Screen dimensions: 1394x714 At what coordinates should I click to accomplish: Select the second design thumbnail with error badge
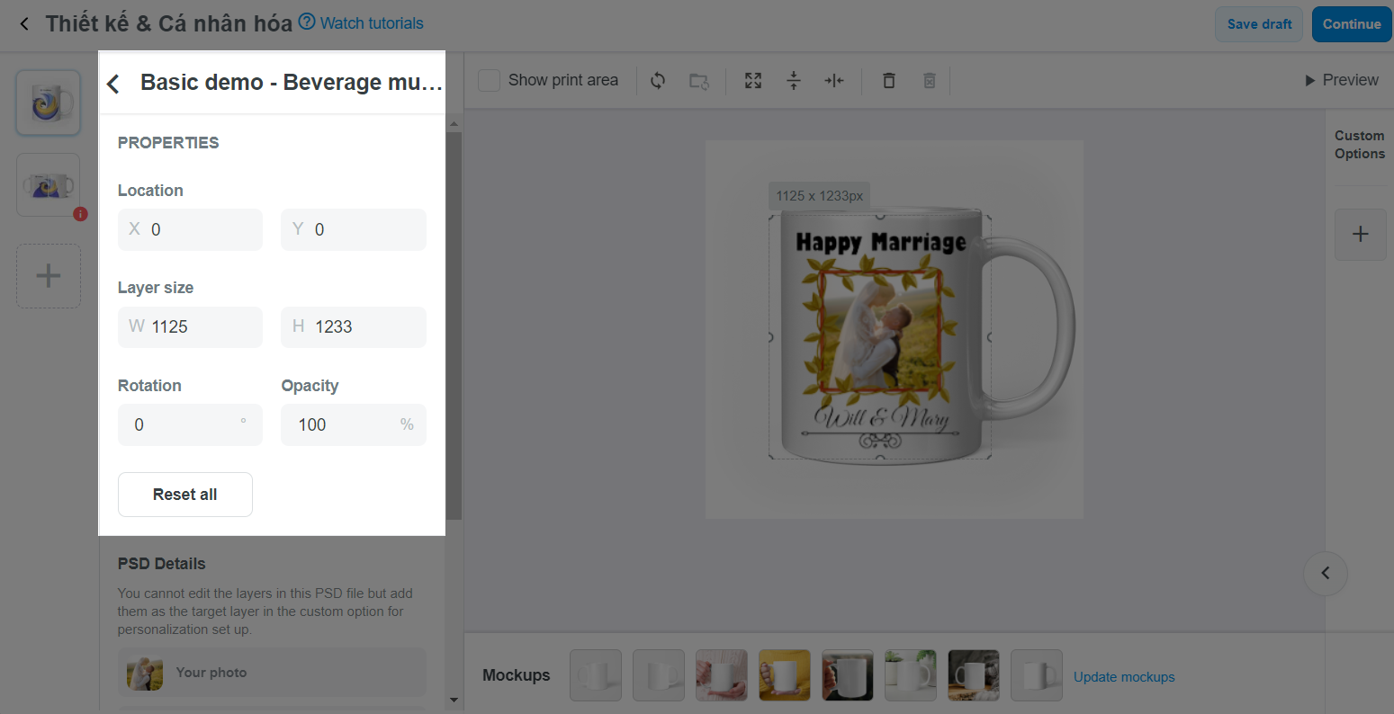tap(49, 184)
